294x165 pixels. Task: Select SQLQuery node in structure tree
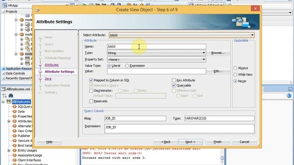[x=25, y=107]
